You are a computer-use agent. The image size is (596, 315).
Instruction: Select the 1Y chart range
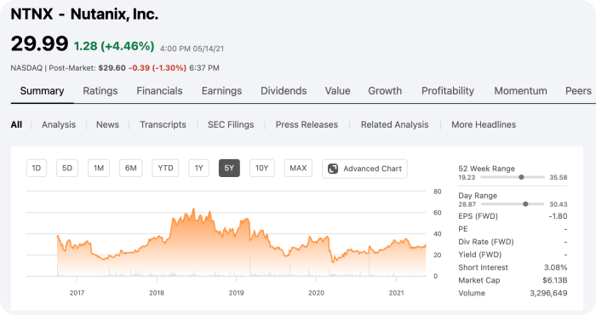coord(198,169)
